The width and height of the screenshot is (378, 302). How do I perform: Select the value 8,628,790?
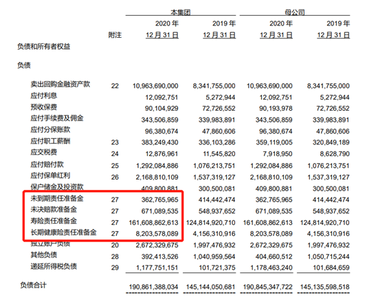click(335, 154)
